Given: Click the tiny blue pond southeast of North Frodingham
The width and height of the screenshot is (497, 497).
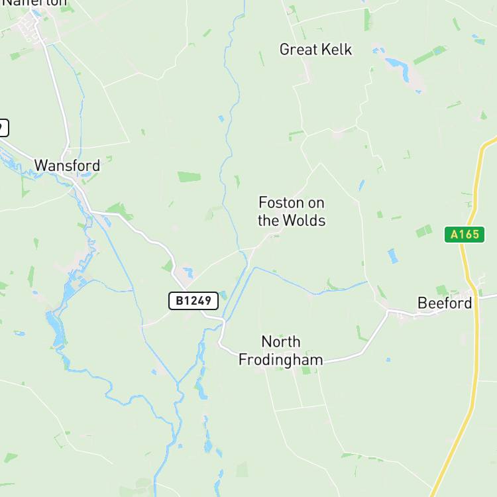Looking at the screenshot, I should click(x=388, y=360).
